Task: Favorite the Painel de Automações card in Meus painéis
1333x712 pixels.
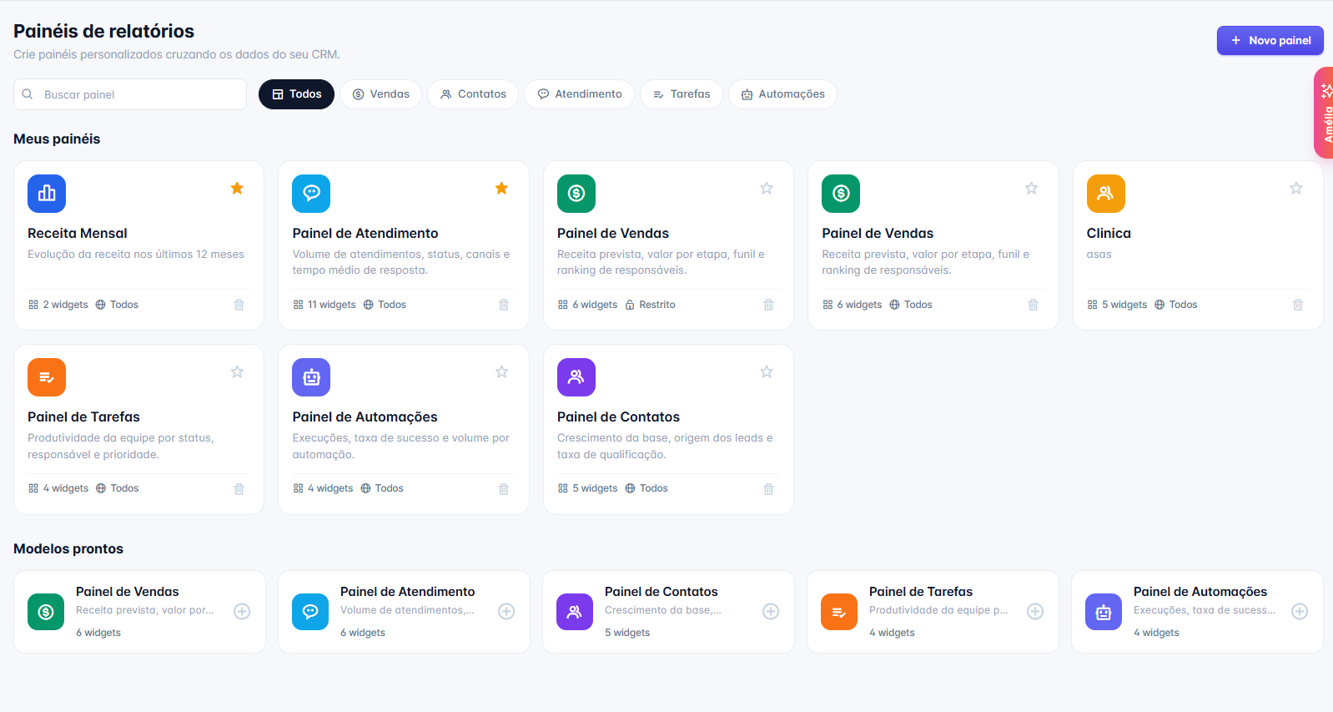Action: click(501, 372)
